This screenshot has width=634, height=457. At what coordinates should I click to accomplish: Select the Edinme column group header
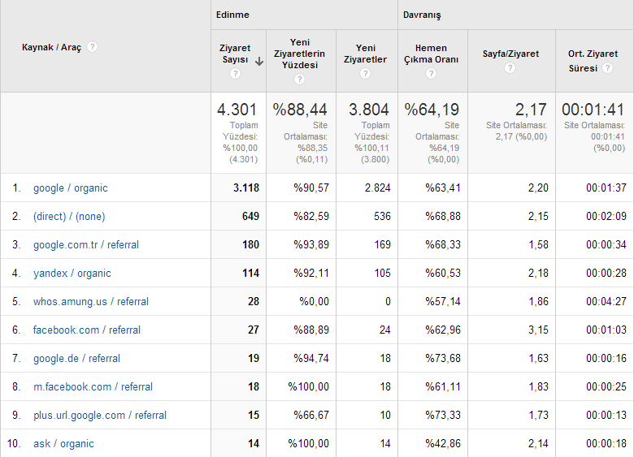click(x=232, y=15)
